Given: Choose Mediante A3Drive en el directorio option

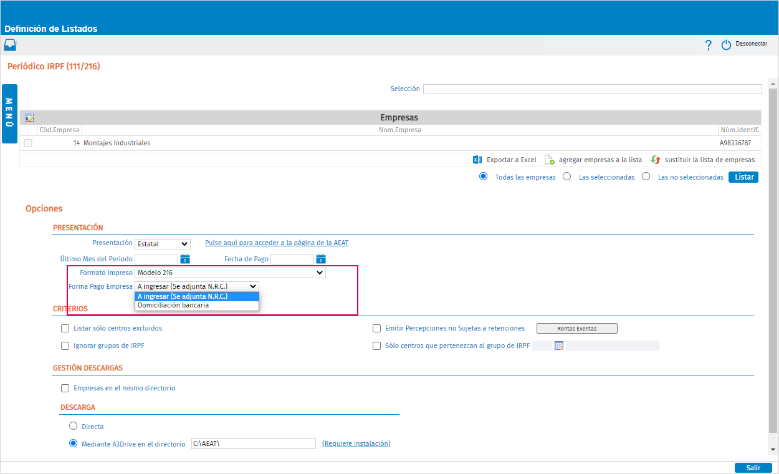Looking at the screenshot, I should (73, 443).
